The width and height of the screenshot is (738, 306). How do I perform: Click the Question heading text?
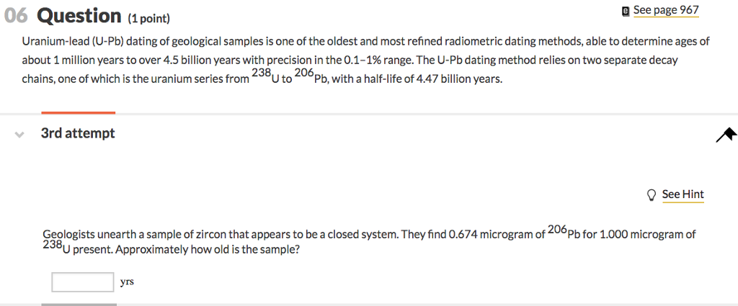tap(79, 16)
